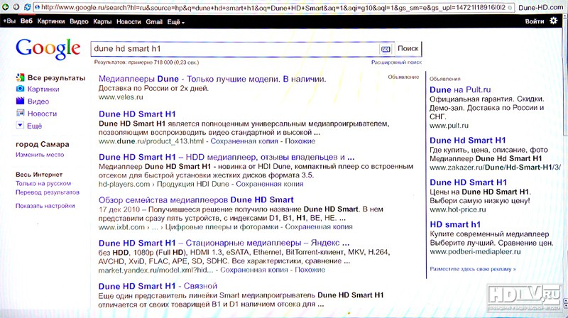Open the Ещё dropdown in top black bar
Image resolution: width=568 pixels, height=318 pixels.
pyautogui.click(x=175, y=22)
